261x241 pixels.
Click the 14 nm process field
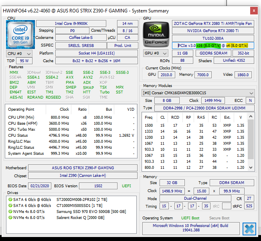127,24
